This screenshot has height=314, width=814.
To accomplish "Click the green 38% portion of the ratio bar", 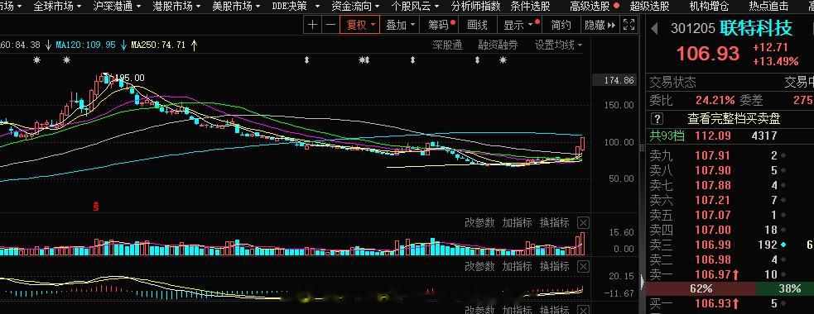I will point(785,289).
